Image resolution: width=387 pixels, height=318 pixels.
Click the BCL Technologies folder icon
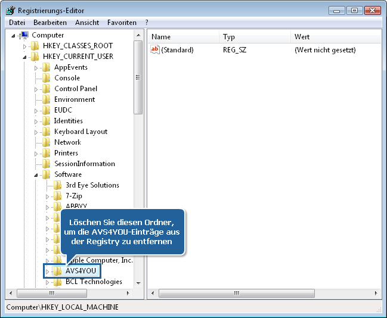[x=57, y=282]
